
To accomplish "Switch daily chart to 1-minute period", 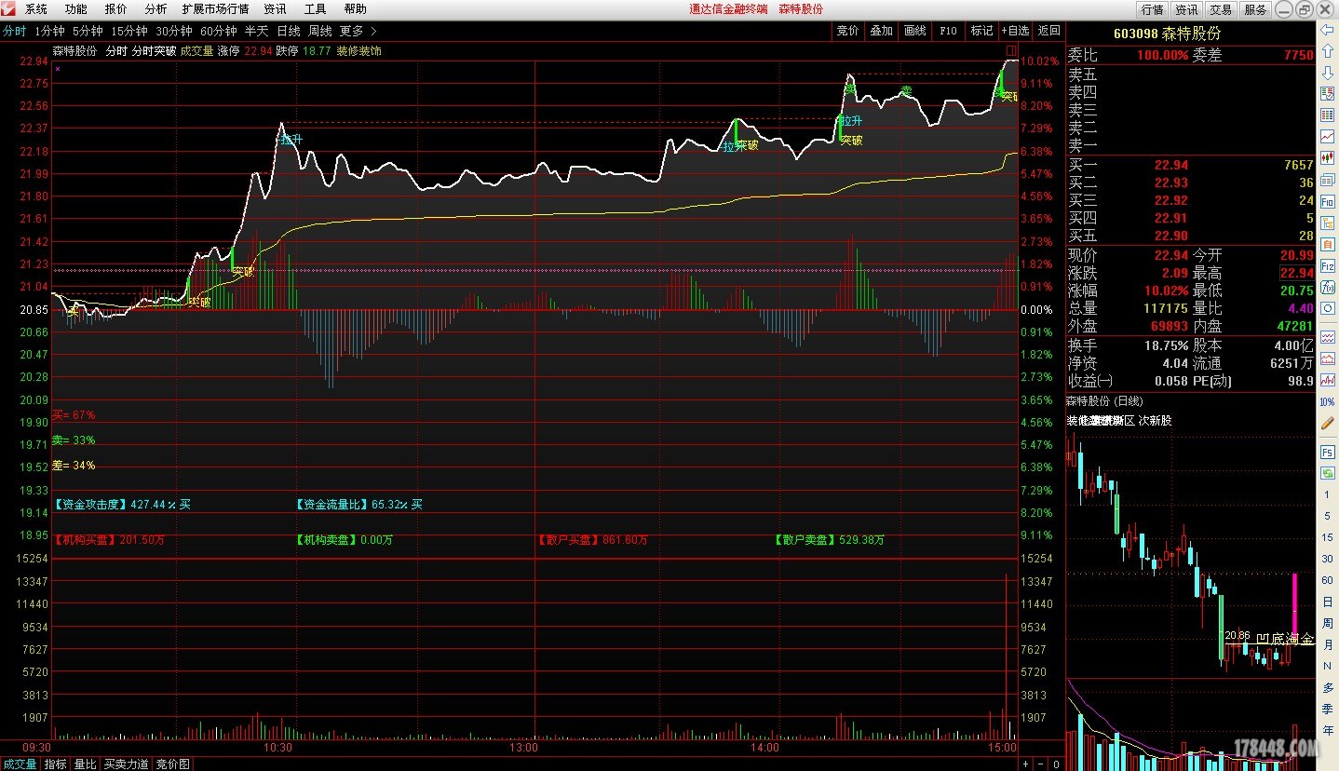I will (x=1327, y=494).
